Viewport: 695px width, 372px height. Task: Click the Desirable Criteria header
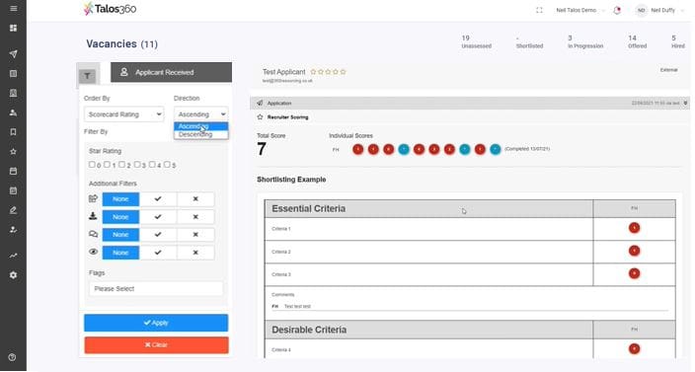[309, 330]
